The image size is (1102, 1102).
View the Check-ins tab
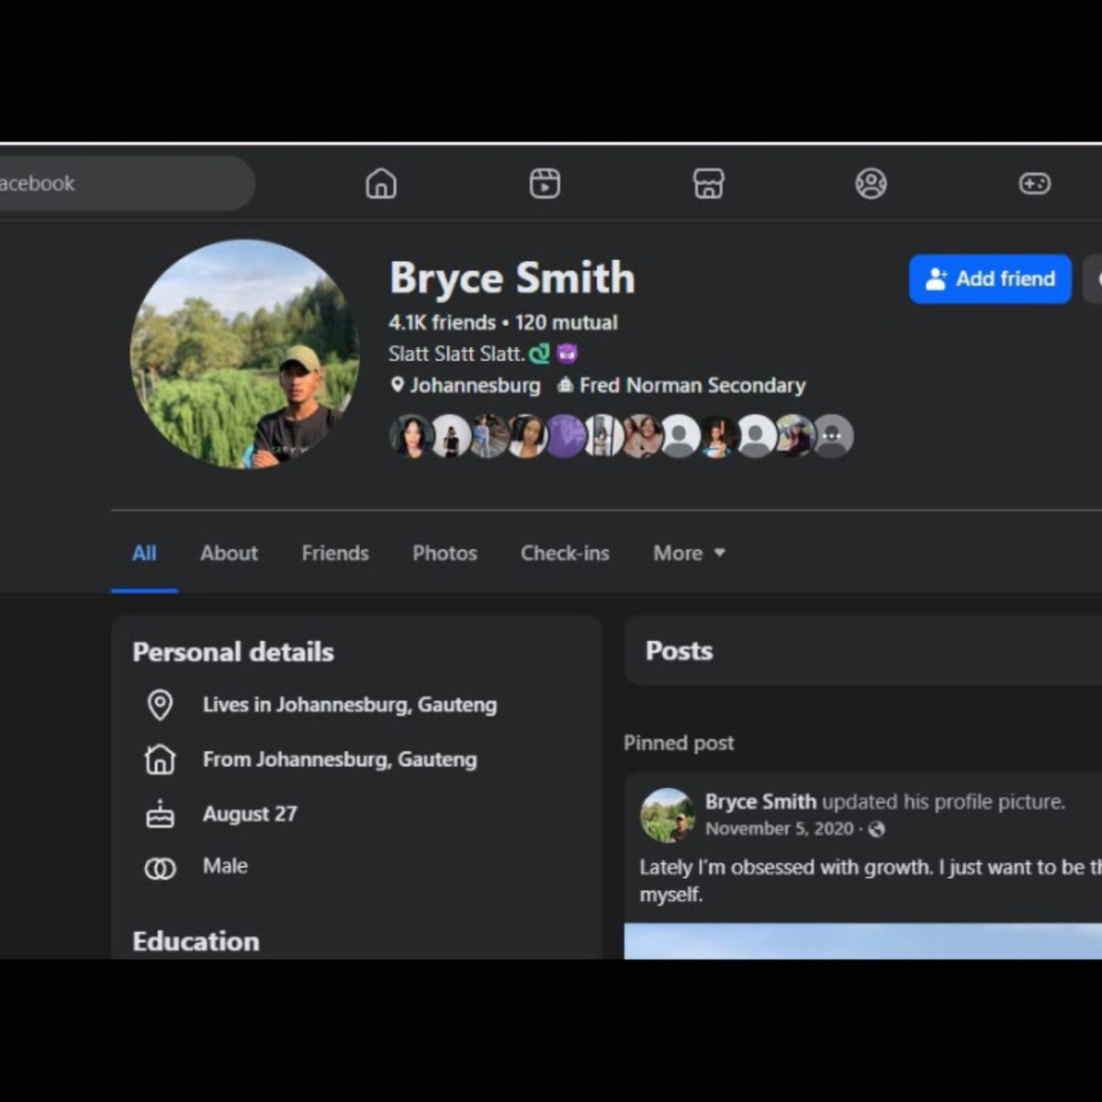point(565,553)
